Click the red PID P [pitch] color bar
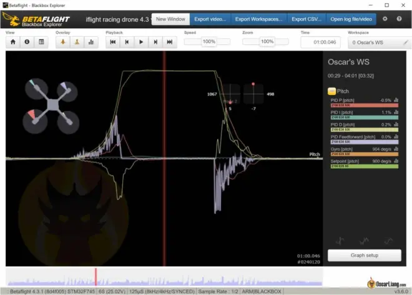 (365, 105)
